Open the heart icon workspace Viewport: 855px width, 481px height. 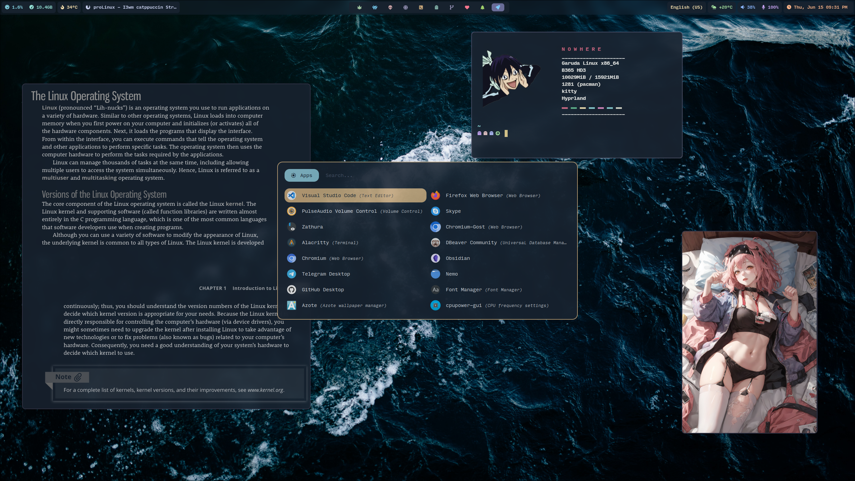click(x=467, y=7)
